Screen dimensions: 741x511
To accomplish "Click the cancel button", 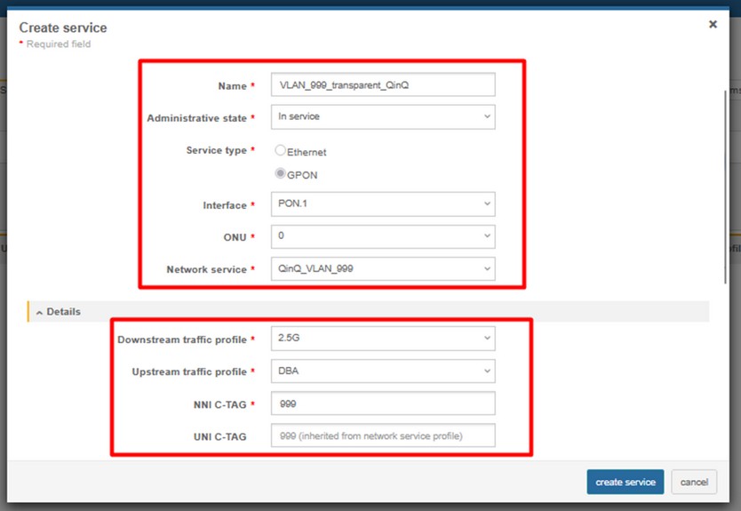I will pos(693,482).
